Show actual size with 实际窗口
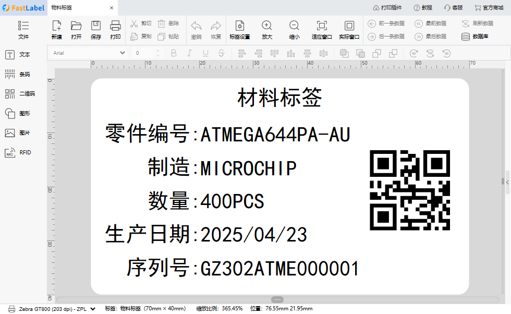The height and width of the screenshot is (314, 511). click(x=349, y=30)
